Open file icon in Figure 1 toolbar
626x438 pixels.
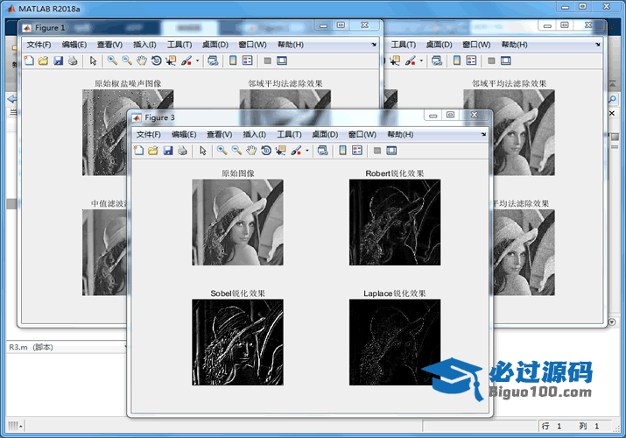point(43,60)
